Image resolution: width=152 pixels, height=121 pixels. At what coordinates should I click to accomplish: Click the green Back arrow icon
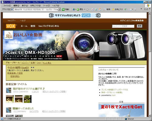tap(78, 9)
